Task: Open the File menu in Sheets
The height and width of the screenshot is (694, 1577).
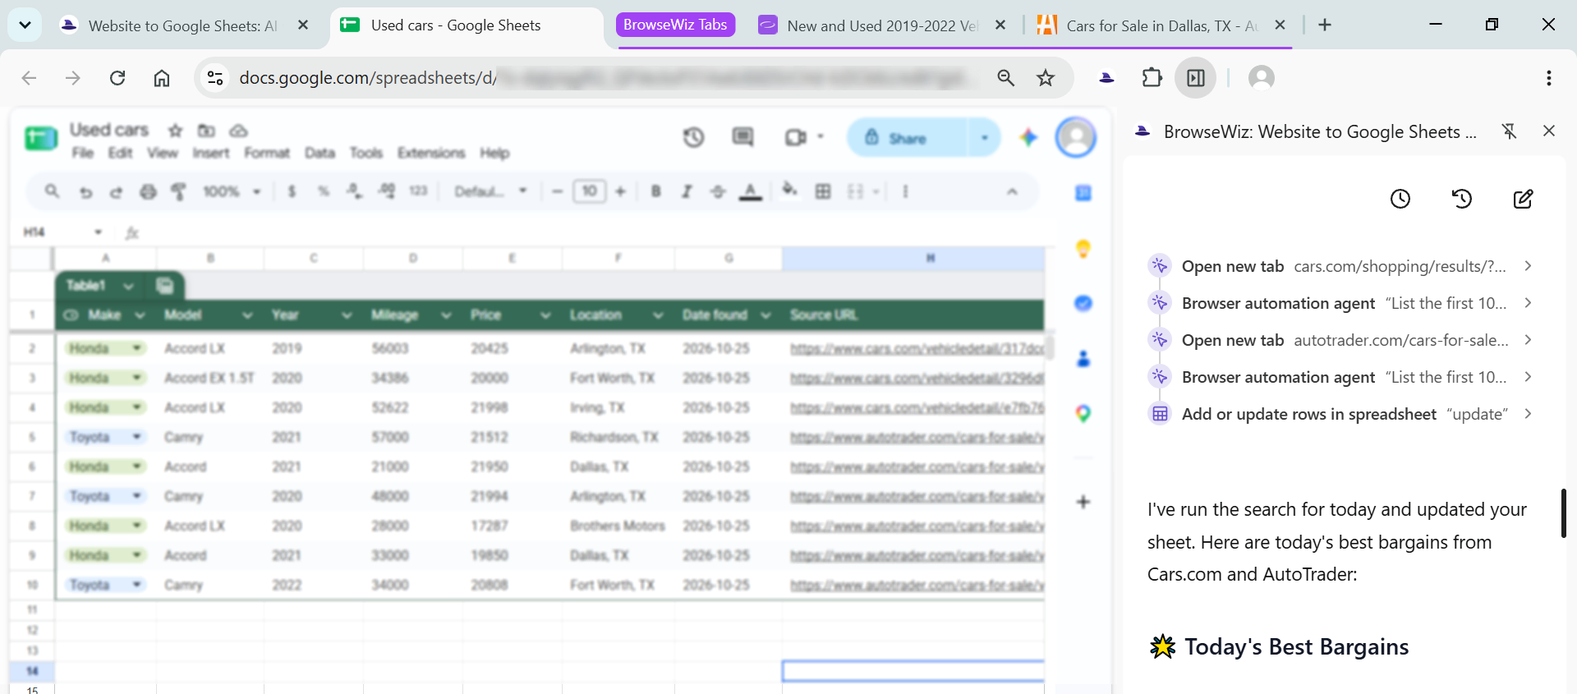Action: pos(82,153)
